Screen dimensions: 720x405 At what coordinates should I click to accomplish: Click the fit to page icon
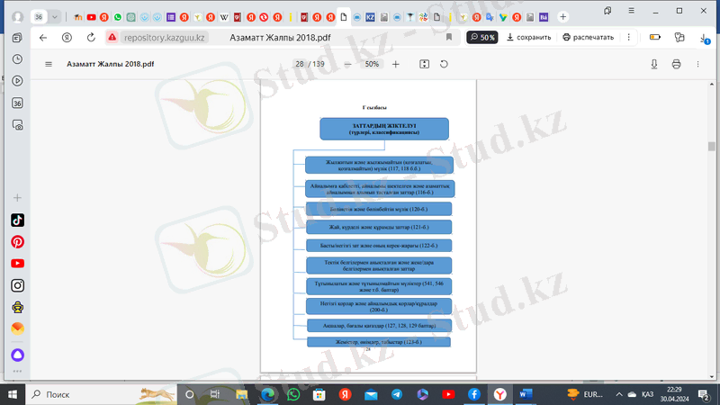click(425, 65)
